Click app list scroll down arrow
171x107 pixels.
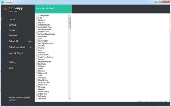[x=70, y=98]
